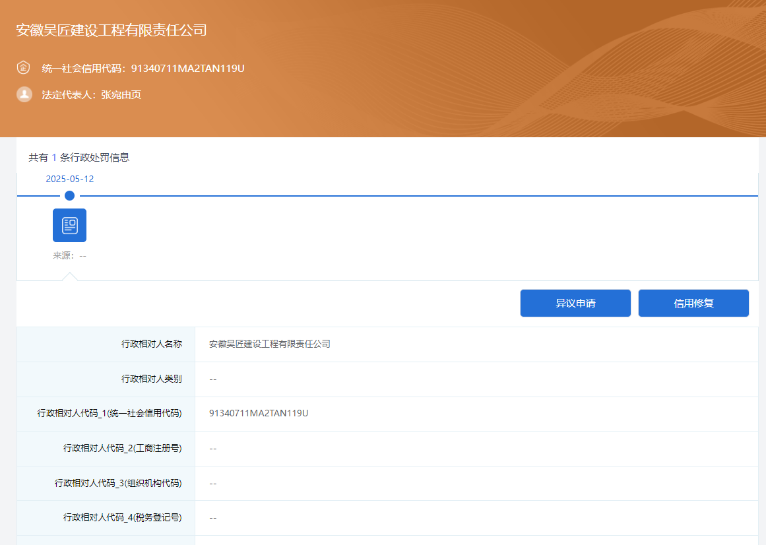Click the 2025-05-12 date label
Screen dimensions: 766x545
[70, 179]
